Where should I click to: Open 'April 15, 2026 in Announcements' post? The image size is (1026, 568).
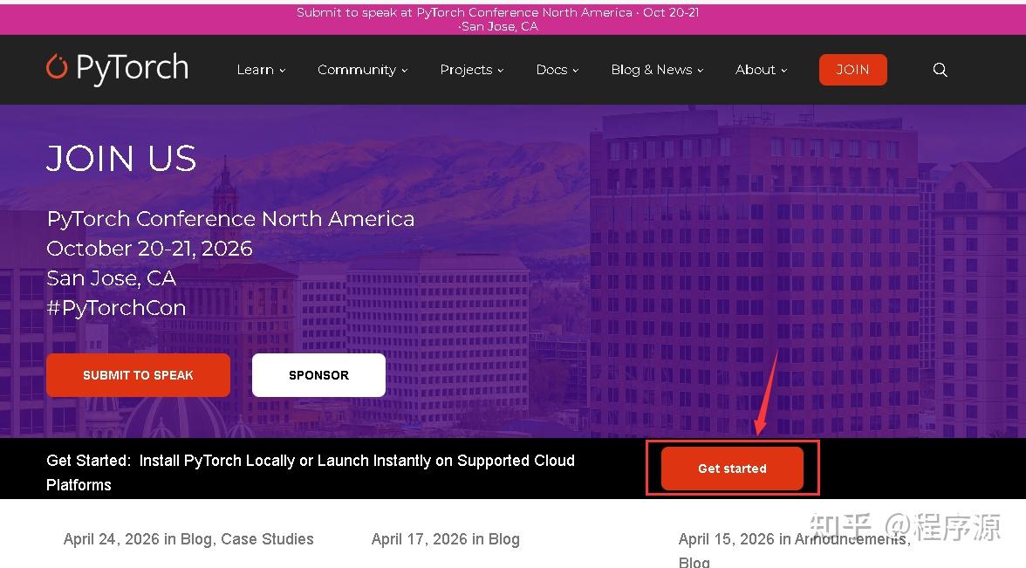(794, 549)
